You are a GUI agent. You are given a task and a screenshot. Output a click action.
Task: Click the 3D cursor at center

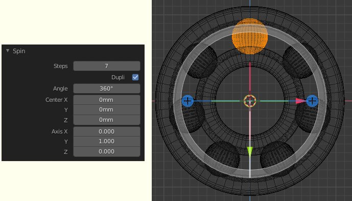(250, 101)
